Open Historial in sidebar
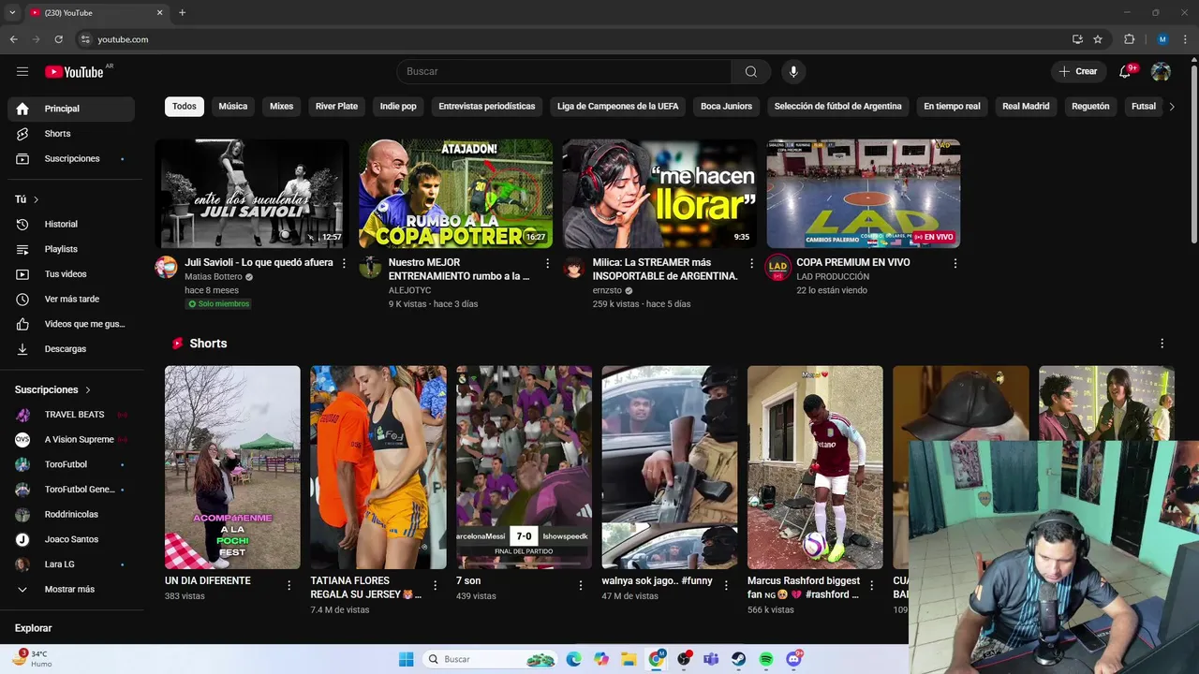Screen dimensions: 1199x674 click(71, 225)
